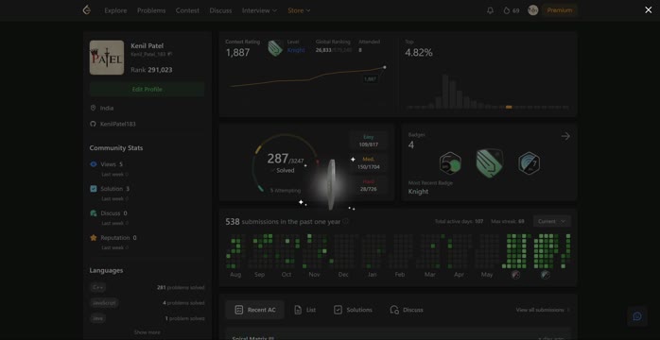This screenshot has width=660, height=340.
Task: Open the LeetCode logo home icon
Action: pyautogui.click(x=86, y=10)
